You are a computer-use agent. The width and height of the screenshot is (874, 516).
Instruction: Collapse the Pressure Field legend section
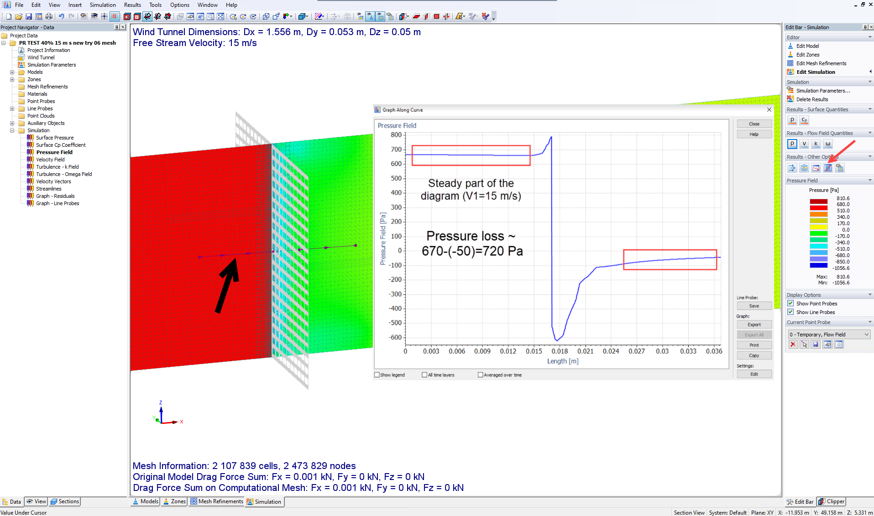870,181
